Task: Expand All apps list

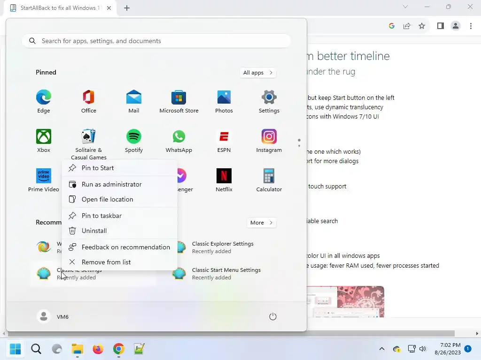Action: click(258, 73)
